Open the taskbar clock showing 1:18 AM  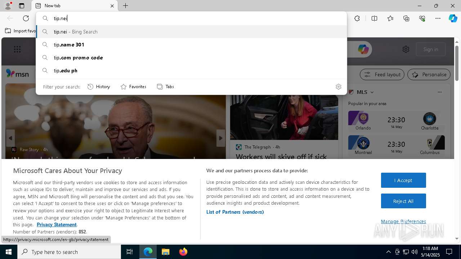pos(430,252)
